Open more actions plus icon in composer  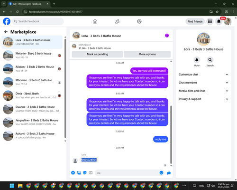73,173
